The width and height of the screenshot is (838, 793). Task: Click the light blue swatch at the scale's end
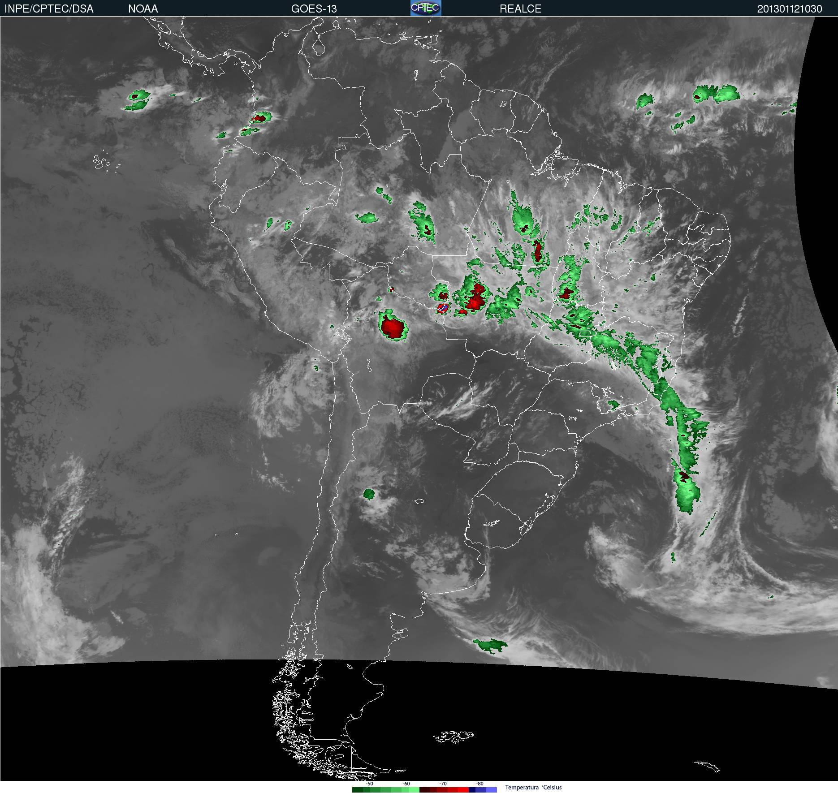coord(492,790)
